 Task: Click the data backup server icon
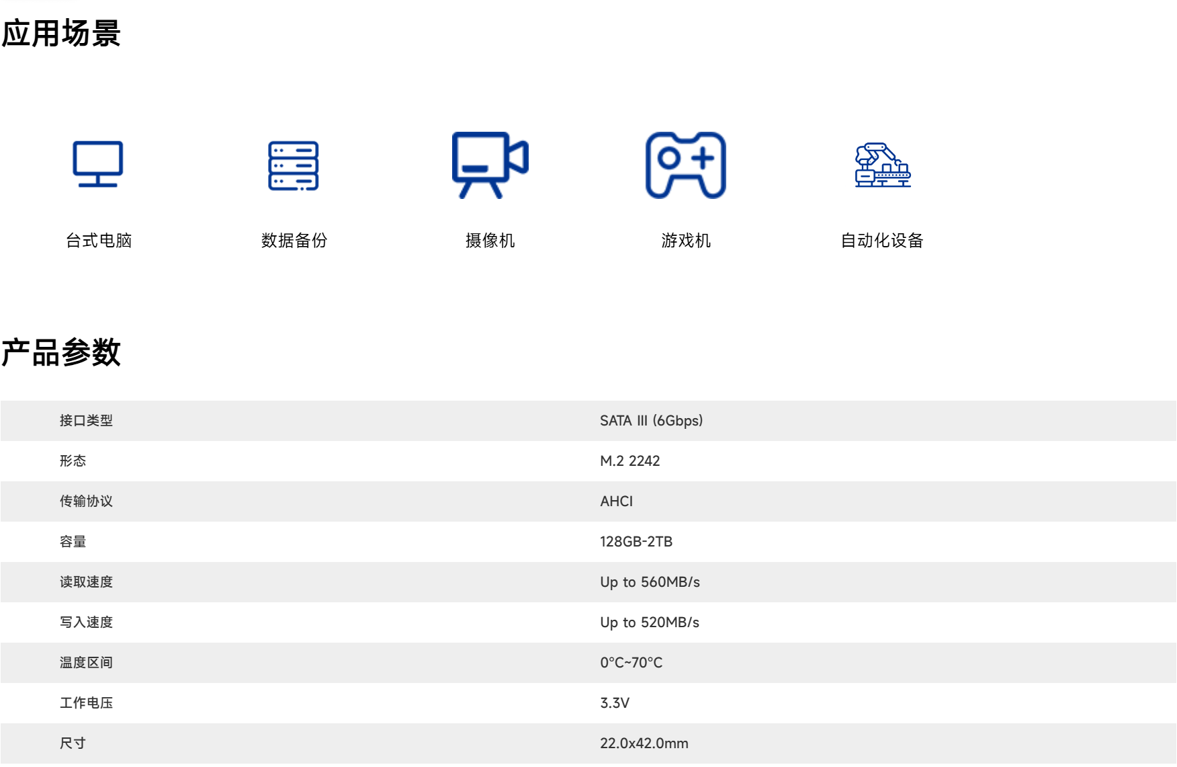(294, 165)
